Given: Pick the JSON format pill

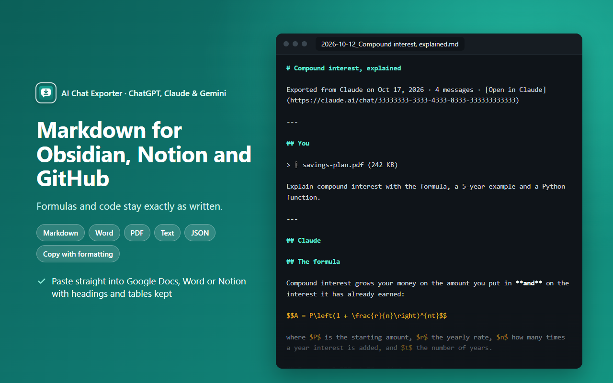Looking at the screenshot, I should point(200,233).
